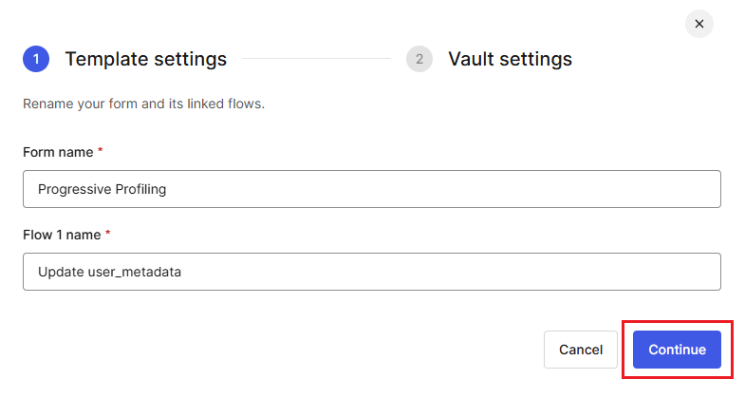Viewport: 745px width, 398px height.
Task: Click 'user_metadata' text in the flow field
Action: (128, 272)
